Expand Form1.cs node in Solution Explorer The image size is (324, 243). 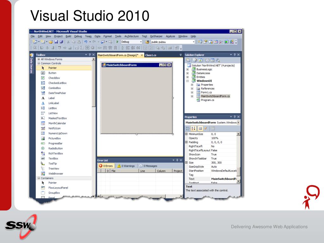[192, 92]
